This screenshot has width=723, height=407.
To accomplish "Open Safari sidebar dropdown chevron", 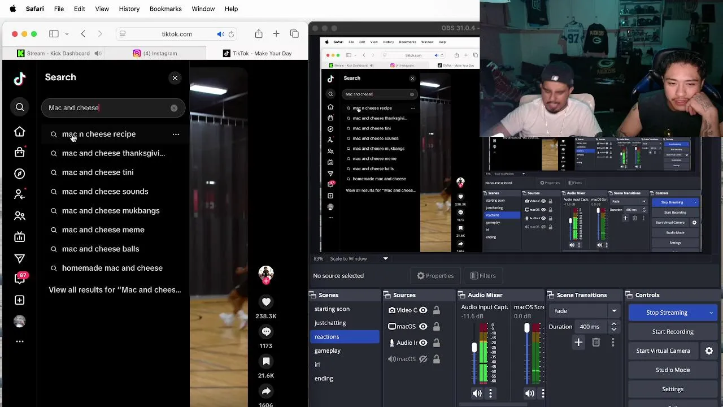I will coord(67,34).
